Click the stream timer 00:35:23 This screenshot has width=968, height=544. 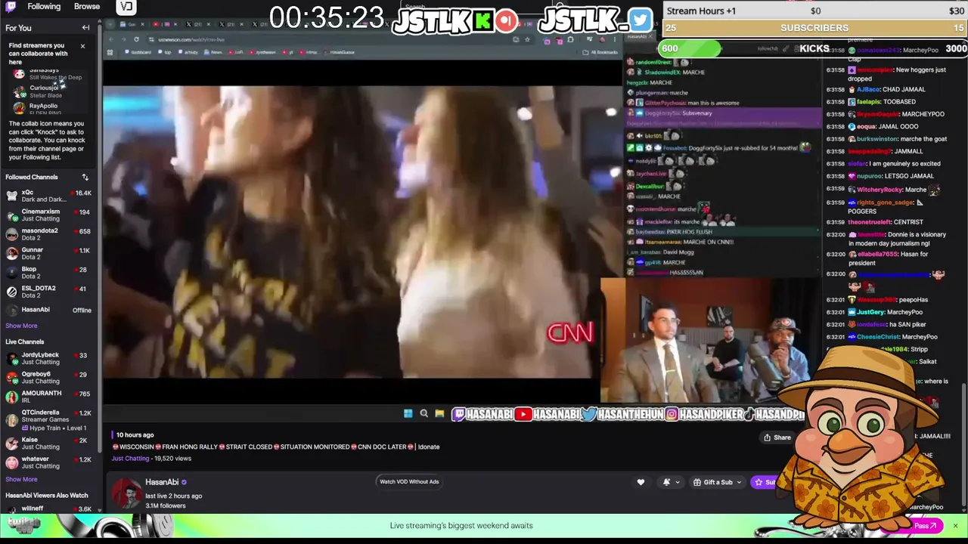[327, 18]
